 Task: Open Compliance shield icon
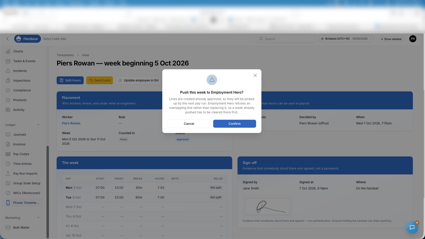point(8,90)
